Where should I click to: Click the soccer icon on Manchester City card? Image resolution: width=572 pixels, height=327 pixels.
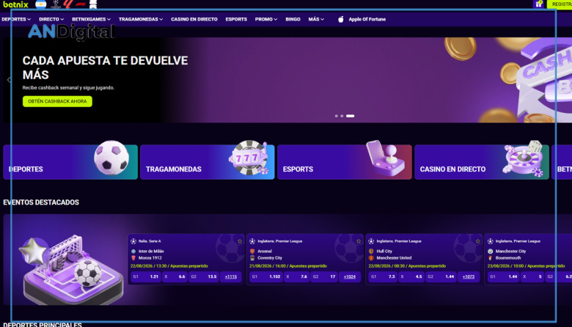click(x=491, y=241)
